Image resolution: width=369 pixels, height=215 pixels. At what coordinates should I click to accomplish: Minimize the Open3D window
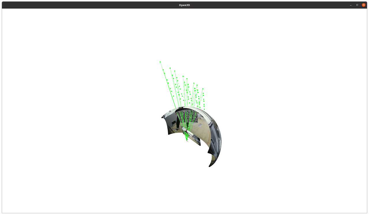point(351,5)
